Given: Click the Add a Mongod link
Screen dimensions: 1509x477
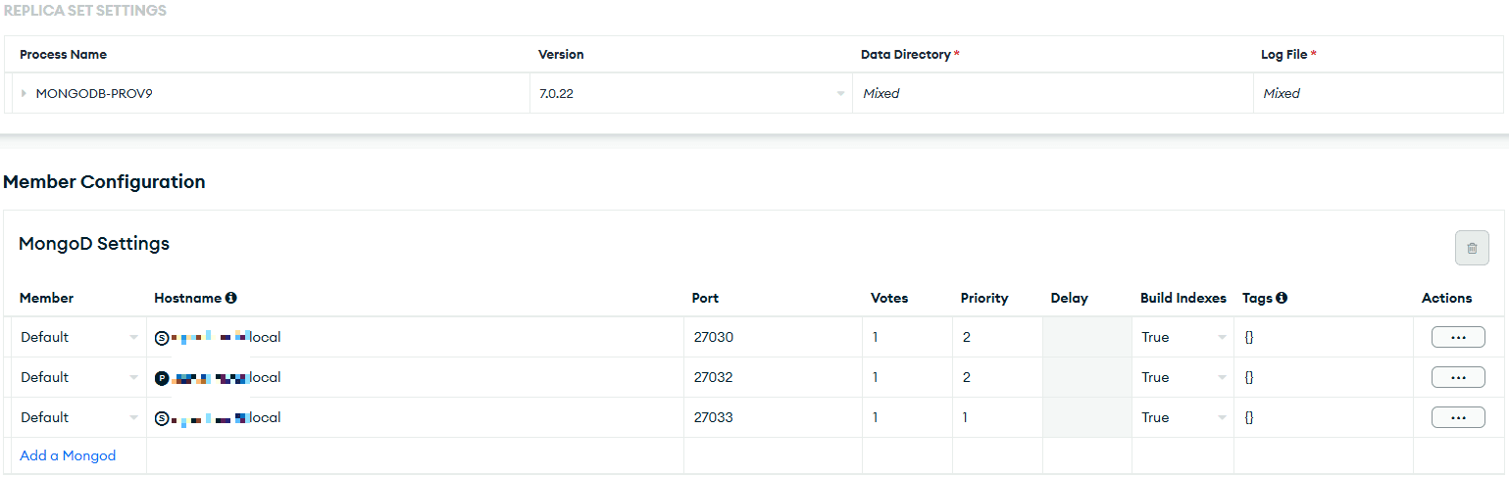Looking at the screenshot, I should tap(68, 455).
